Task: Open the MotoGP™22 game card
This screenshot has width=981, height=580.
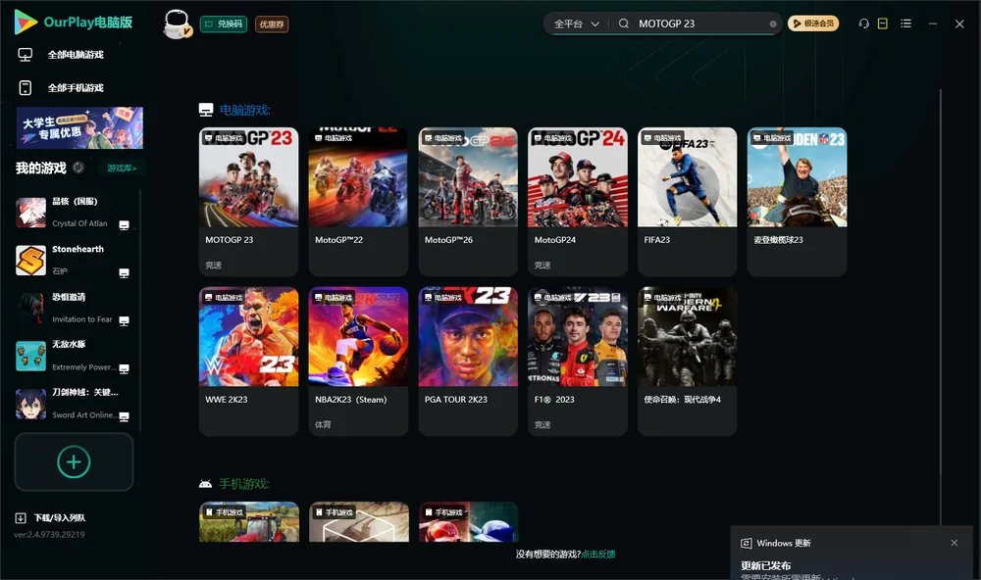Action: click(358, 201)
